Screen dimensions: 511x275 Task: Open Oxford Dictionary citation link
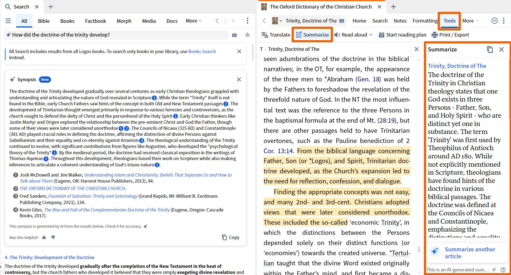click(73, 188)
